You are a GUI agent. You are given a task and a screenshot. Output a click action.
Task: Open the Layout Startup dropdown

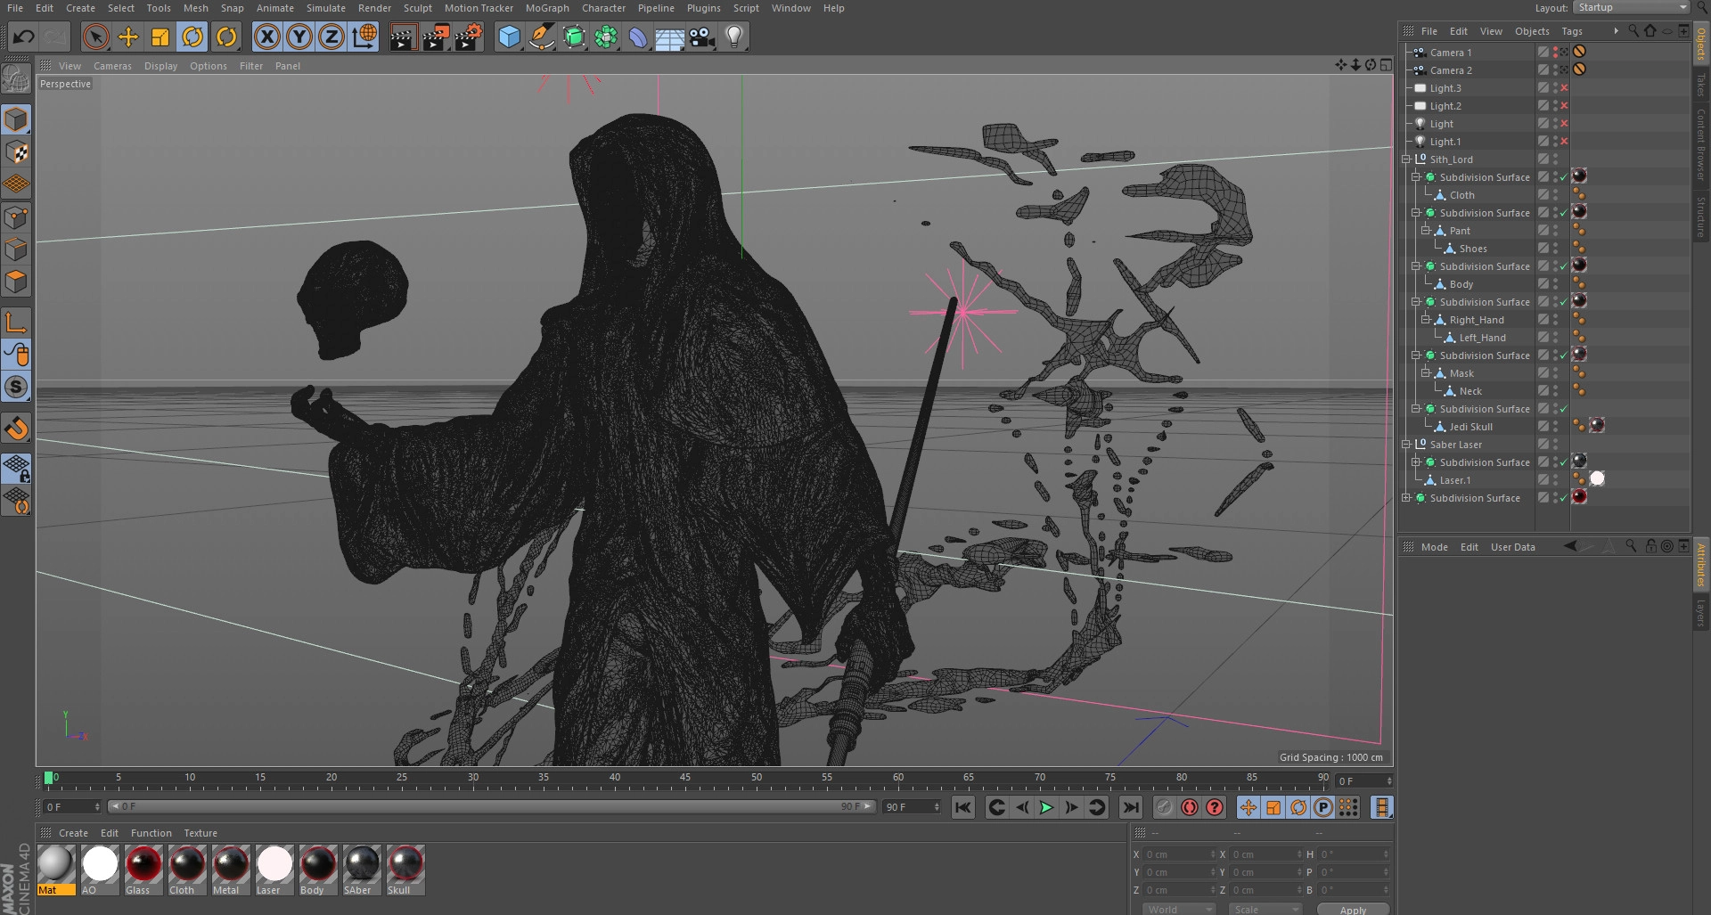tap(1631, 8)
